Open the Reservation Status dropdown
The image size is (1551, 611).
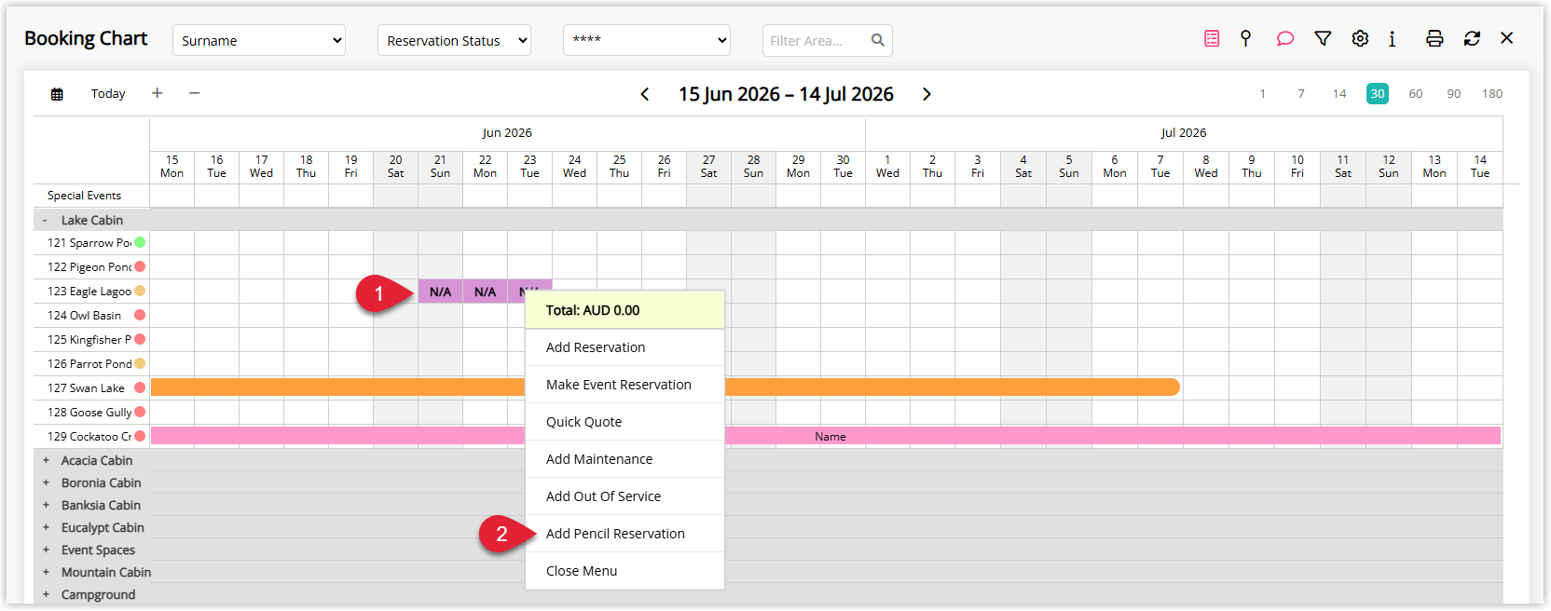tap(454, 40)
